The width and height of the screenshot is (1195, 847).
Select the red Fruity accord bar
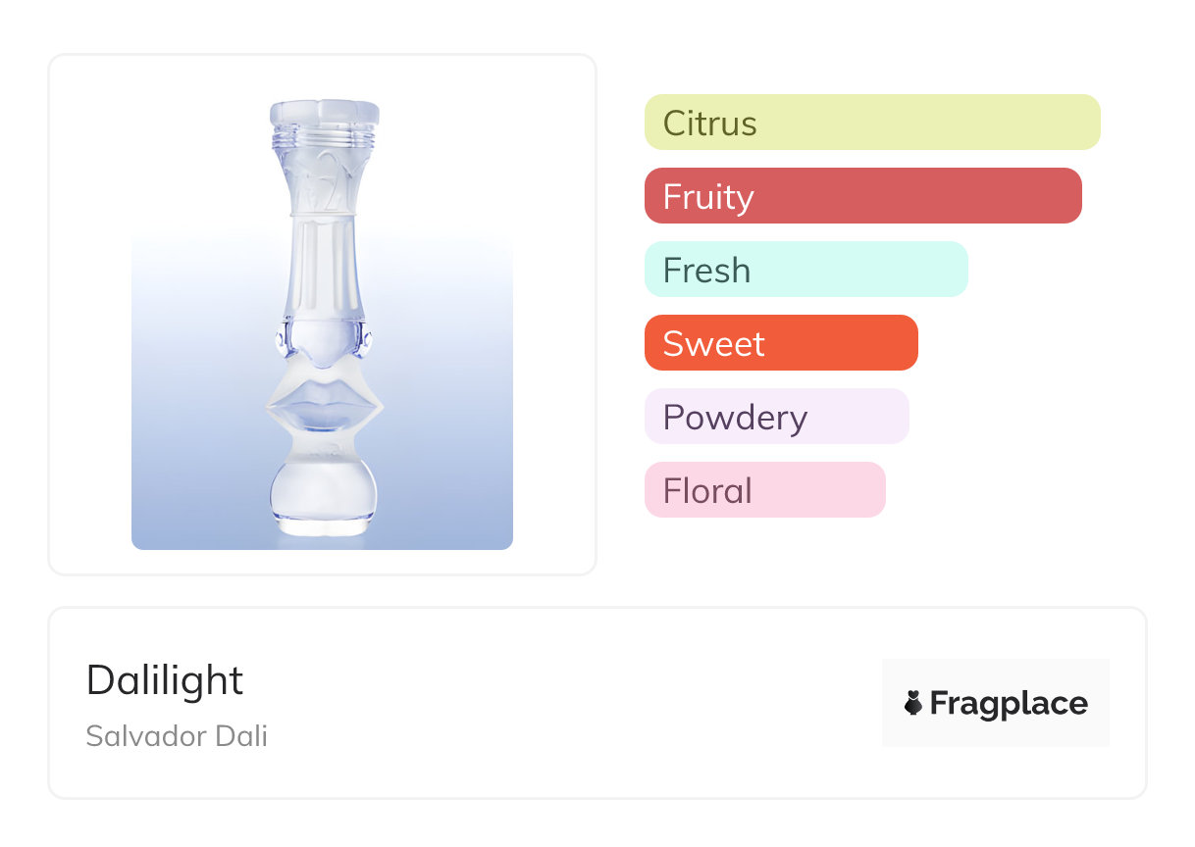click(862, 196)
